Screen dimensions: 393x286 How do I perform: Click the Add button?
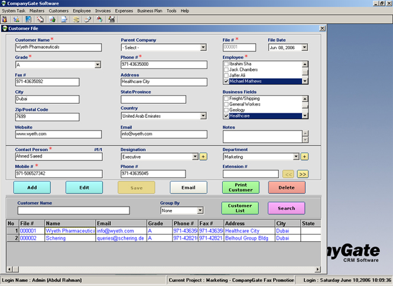pos(32,188)
